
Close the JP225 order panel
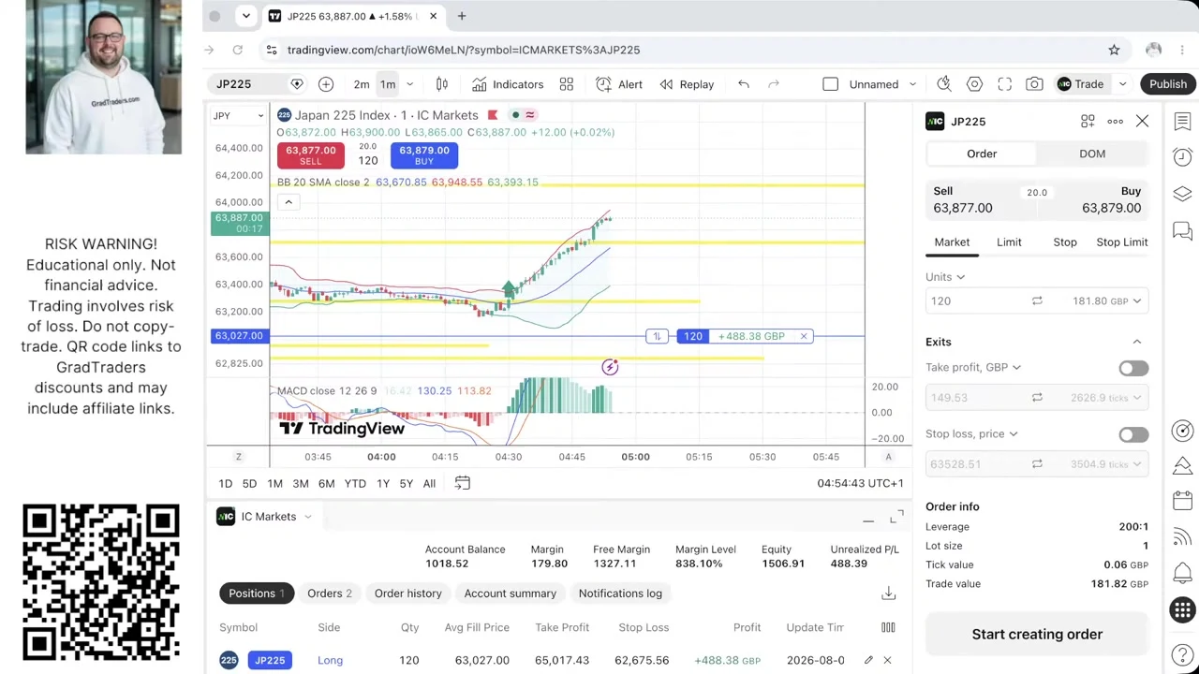click(1142, 122)
